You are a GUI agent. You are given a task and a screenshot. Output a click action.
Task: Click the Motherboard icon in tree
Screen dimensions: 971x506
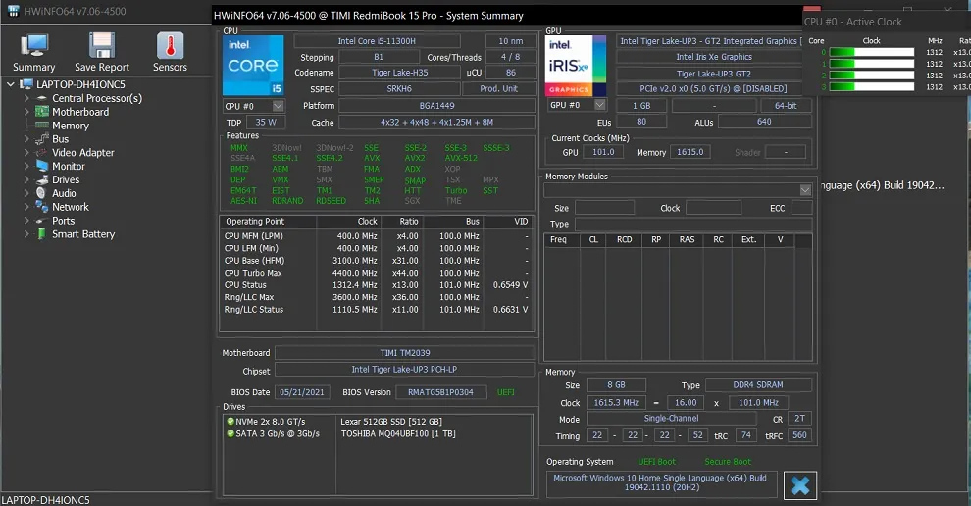point(41,112)
